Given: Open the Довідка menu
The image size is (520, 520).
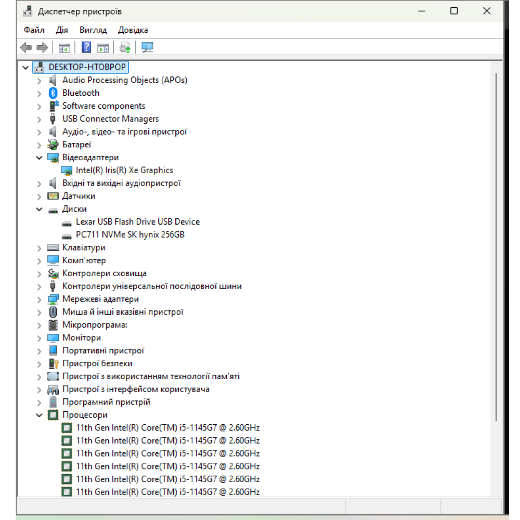Looking at the screenshot, I should pos(133,30).
